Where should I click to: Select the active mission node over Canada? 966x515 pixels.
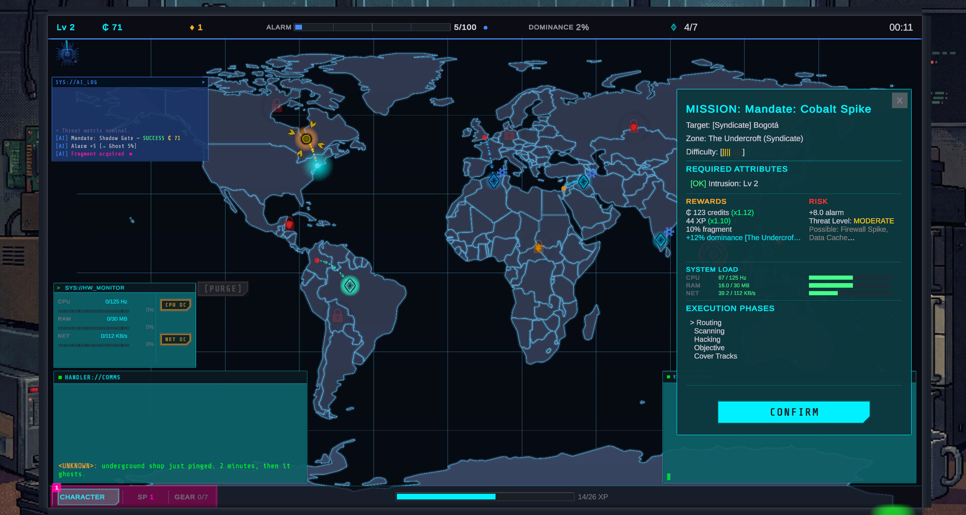[x=306, y=139]
